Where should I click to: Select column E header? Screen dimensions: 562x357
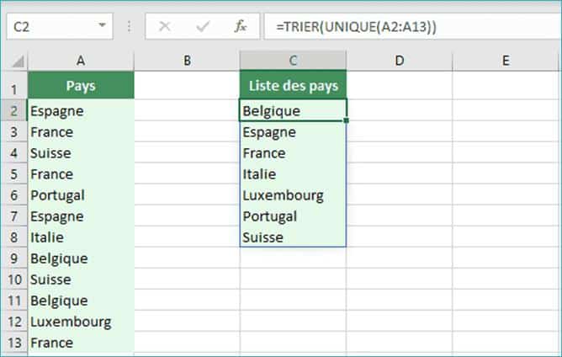(x=506, y=61)
